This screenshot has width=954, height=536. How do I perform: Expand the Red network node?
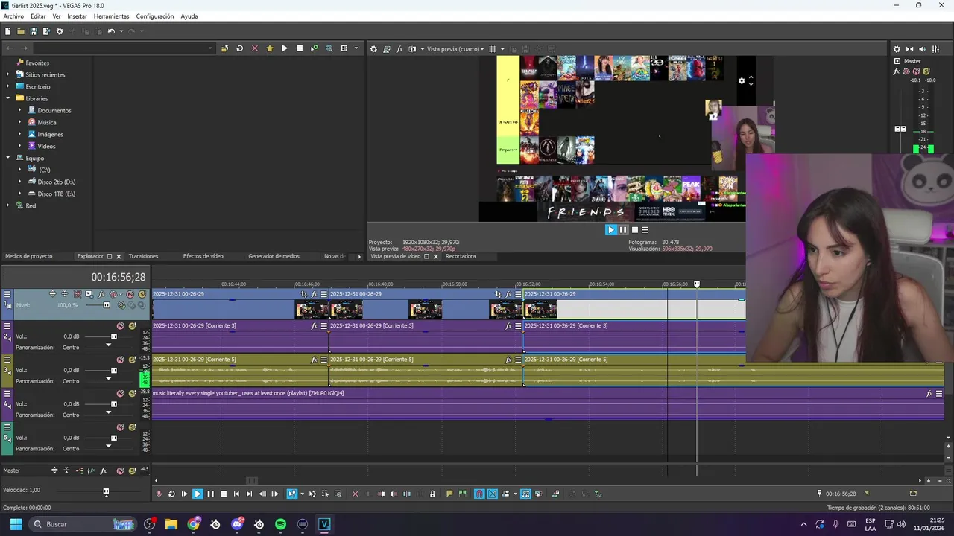7,205
